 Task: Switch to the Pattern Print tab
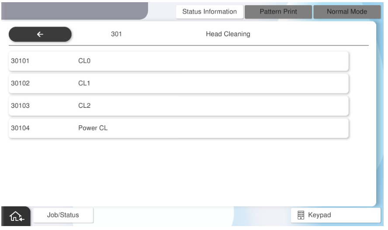(x=278, y=12)
